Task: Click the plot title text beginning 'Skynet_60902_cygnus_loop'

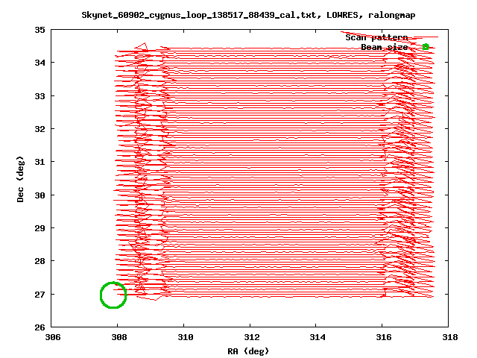Action: pos(248,15)
